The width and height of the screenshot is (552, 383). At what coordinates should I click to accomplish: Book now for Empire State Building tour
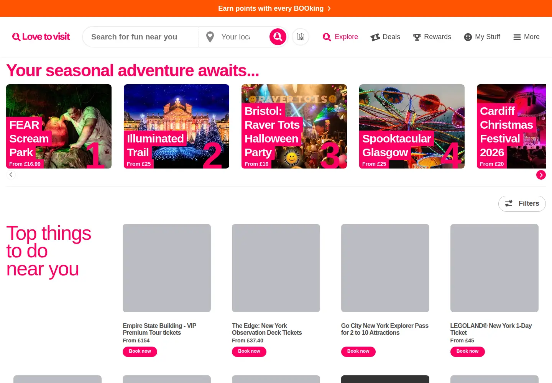[x=140, y=352]
